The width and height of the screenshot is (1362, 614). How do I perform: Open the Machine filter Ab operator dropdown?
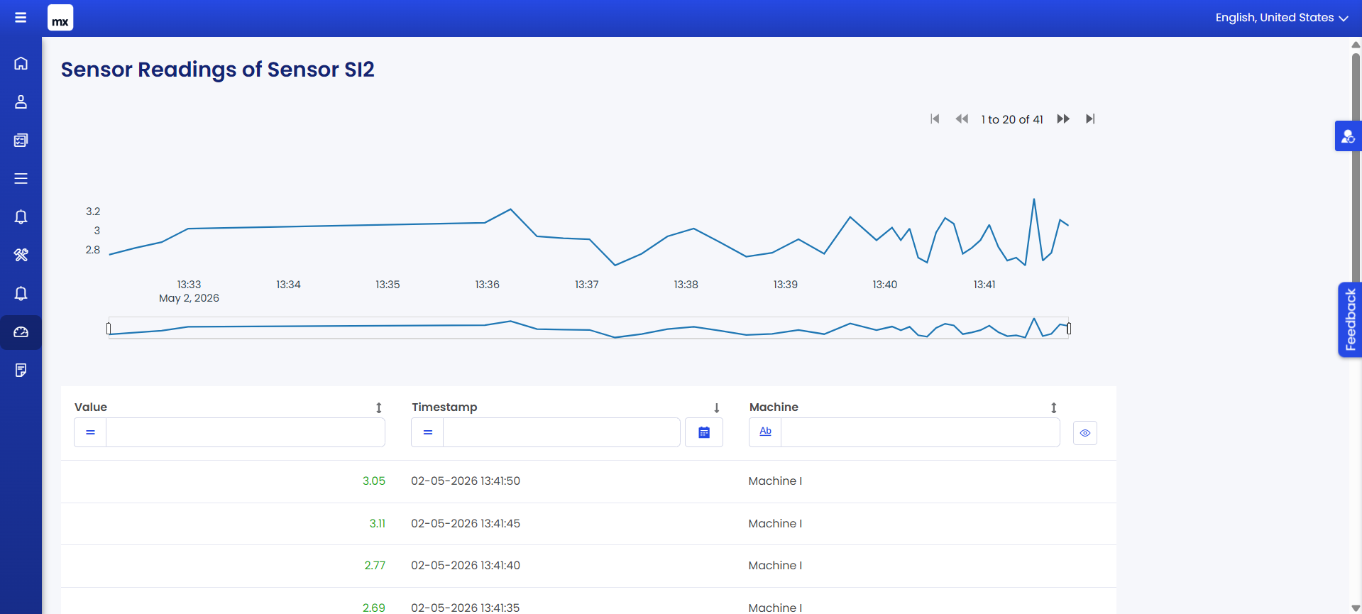coord(765,432)
